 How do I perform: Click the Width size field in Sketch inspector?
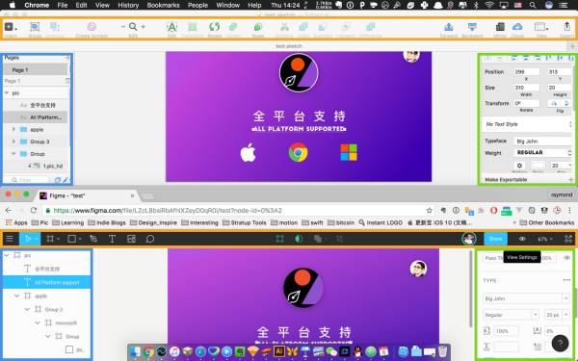click(526, 88)
